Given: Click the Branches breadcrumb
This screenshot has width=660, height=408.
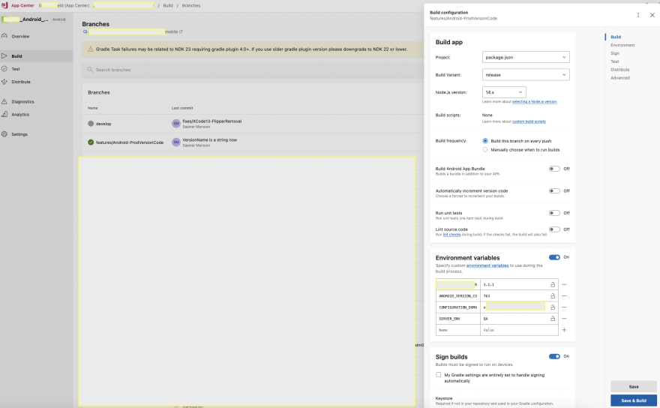Looking at the screenshot, I should (x=191, y=5).
